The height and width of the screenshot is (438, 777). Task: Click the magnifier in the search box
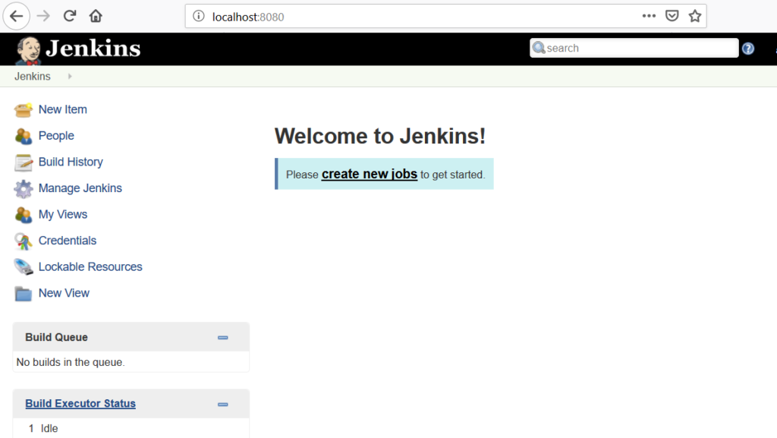tap(539, 48)
